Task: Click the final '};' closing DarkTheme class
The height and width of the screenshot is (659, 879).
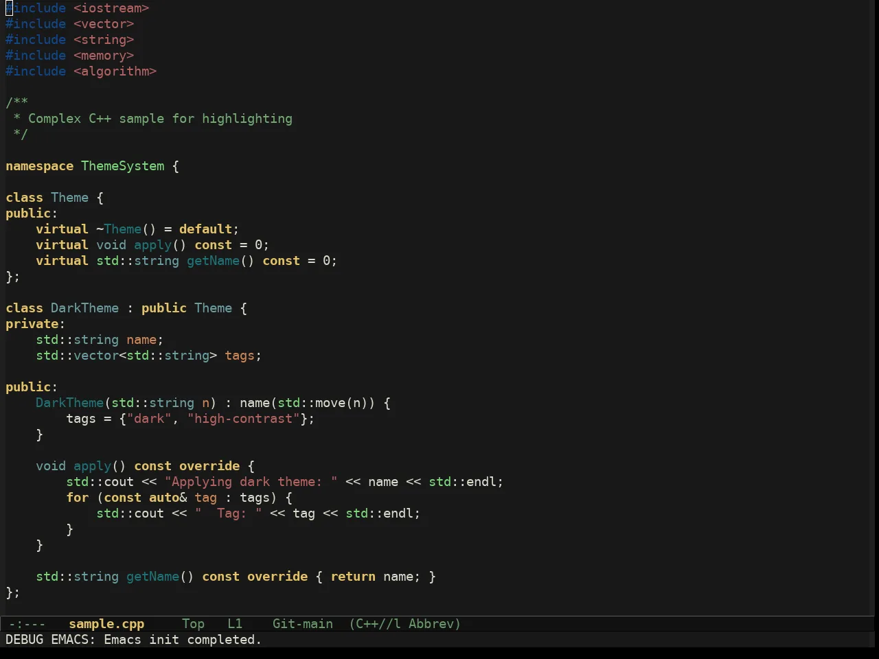Action: pyautogui.click(x=13, y=592)
